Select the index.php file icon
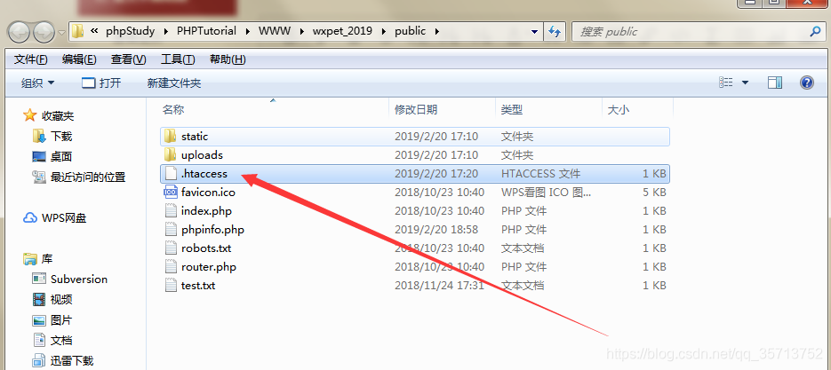This screenshot has height=370, width=831. 170,211
